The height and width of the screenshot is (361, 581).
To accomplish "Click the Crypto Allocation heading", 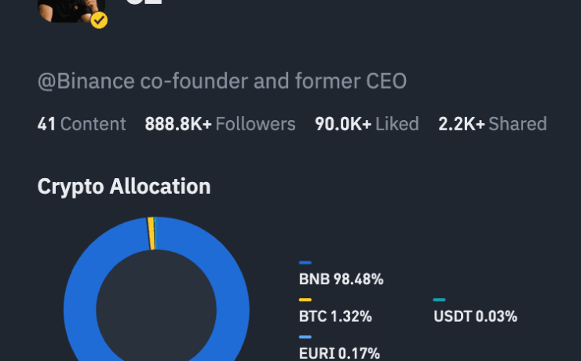I will pos(124,187).
